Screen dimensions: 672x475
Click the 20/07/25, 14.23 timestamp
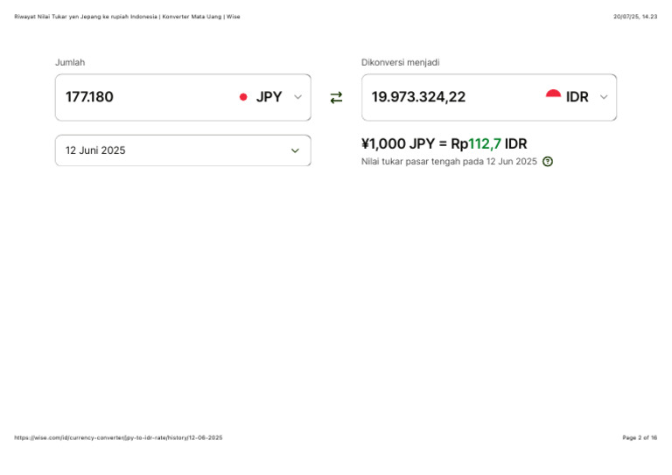point(635,17)
